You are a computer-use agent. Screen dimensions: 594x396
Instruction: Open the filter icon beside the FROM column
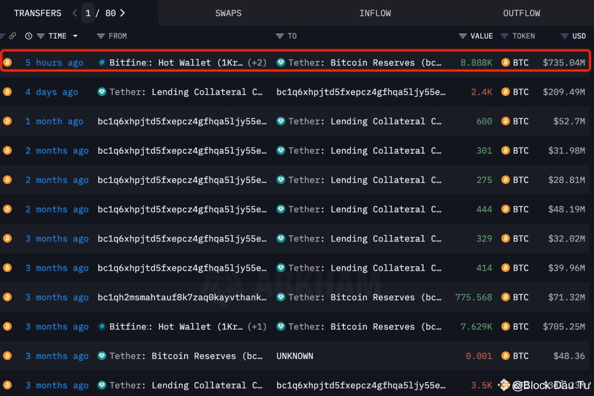click(100, 36)
